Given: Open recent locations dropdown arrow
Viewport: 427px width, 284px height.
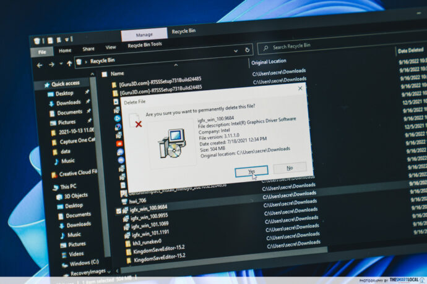Looking at the screenshot, I should pyautogui.click(x=61, y=64).
